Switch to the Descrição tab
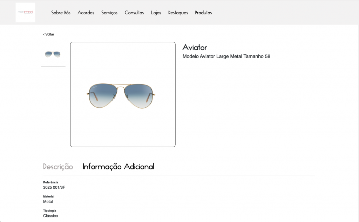Image resolution: width=359 pixels, height=222 pixels. point(58,167)
